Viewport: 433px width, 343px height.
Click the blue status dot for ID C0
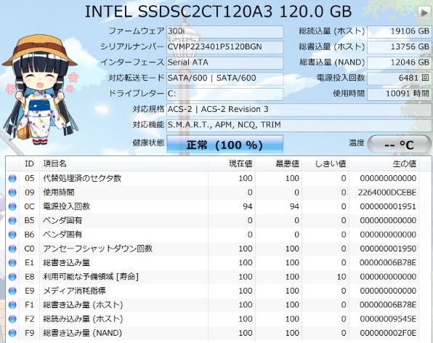pyautogui.click(x=12, y=249)
